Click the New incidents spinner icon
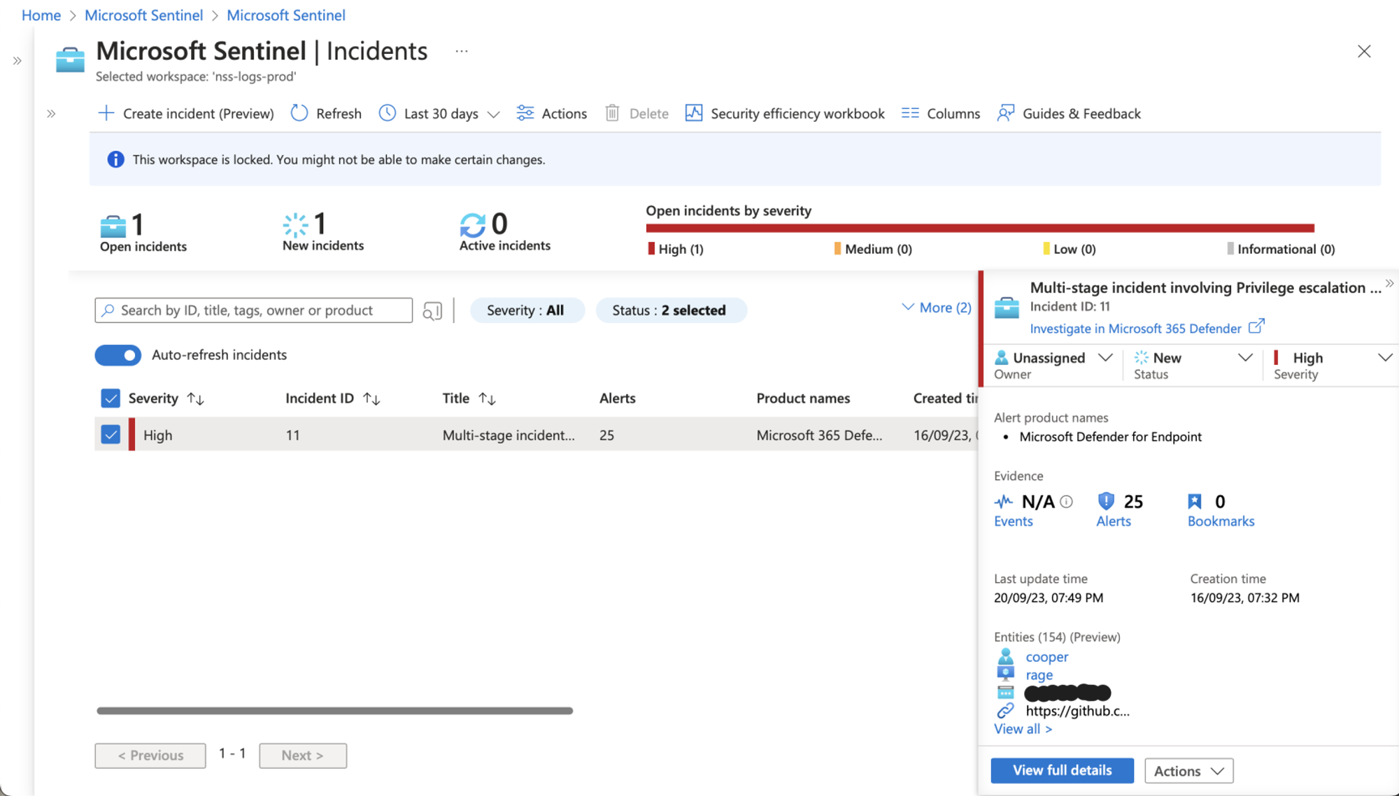 (x=295, y=225)
